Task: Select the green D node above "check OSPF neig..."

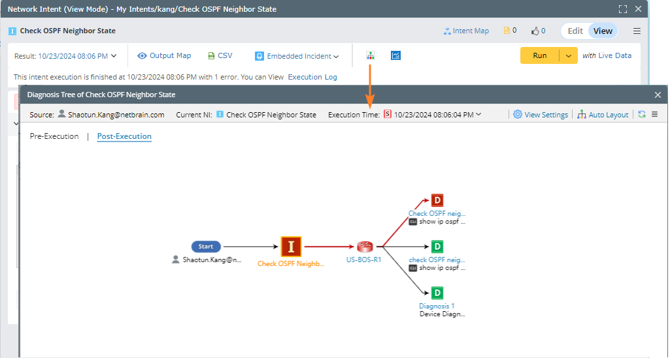Action: 437,246
